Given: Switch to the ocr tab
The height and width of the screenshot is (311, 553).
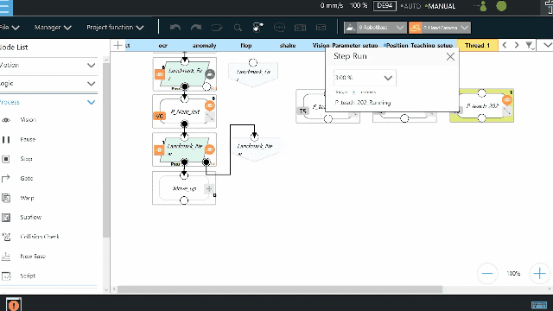Looking at the screenshot, I should pyautogui.click(x=163, y=46).
